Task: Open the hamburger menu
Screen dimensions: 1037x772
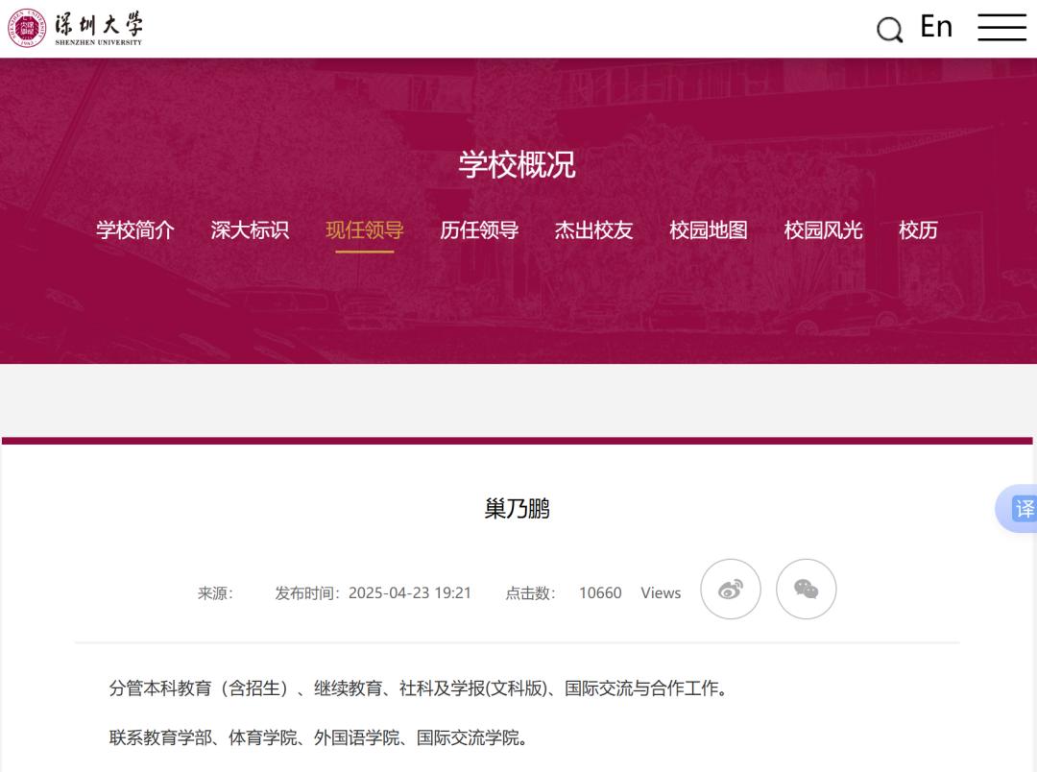Action: (1001, 27)
